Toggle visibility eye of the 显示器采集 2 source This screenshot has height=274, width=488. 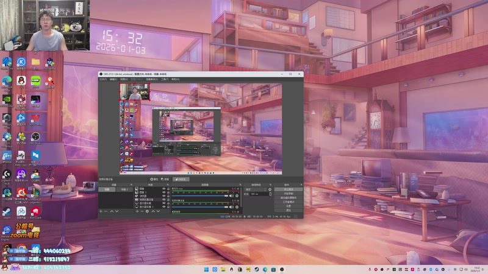163,206
